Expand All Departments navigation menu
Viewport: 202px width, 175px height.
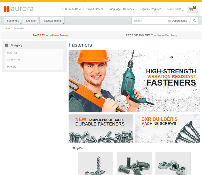pyautogui.click(x=52, y=21)
